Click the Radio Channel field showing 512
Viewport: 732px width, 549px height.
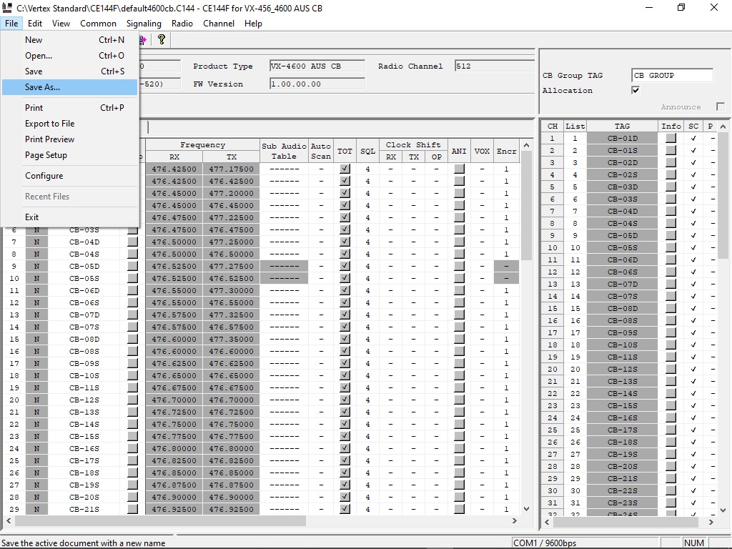[x=495, y=66]
